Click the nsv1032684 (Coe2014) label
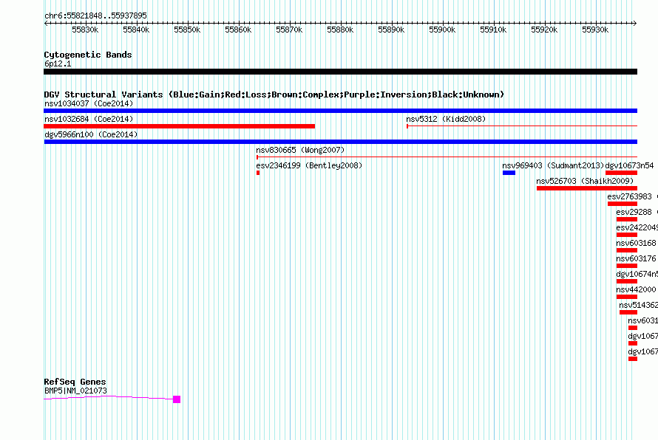The image size is (658, 440). [x=89, y=119]
